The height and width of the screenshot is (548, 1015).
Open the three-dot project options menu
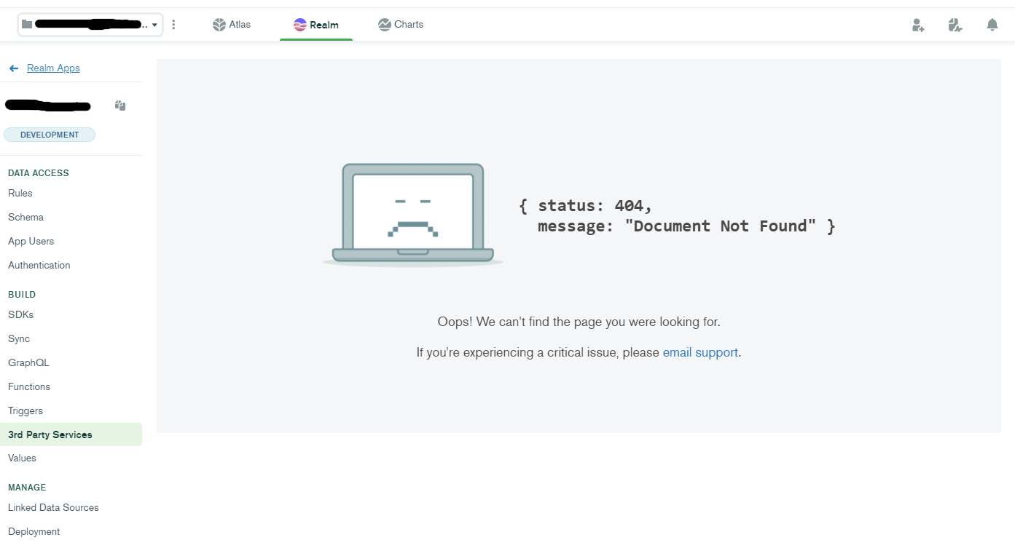pyautogui.click(x=173, y=25)
